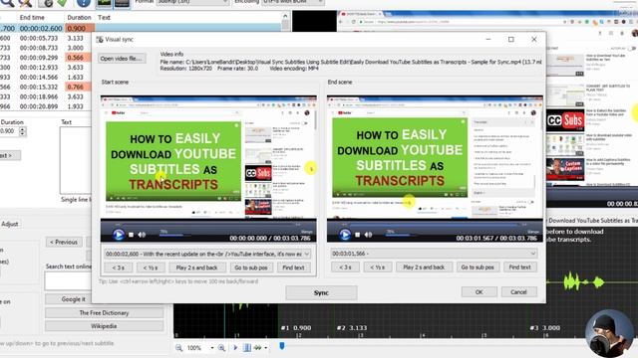
Task: Toggle the video display toolbar icon
Action: click(122, 3)
